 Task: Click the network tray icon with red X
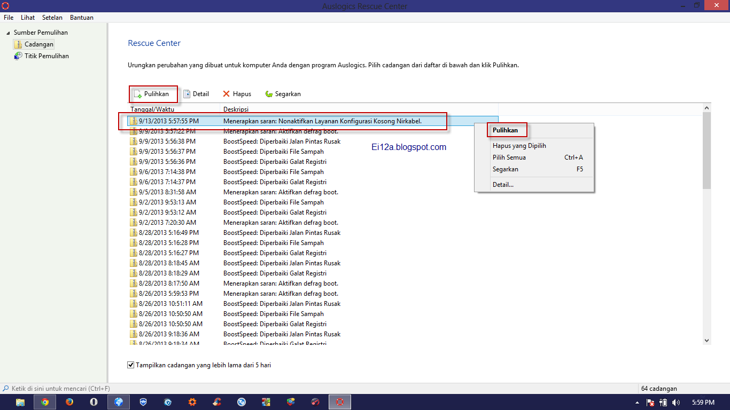tap(650, 403)
